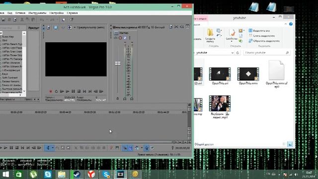
Task: Toggle Automatic Crossfades on timeline toolbar
Action: click(x=130, y=148)
